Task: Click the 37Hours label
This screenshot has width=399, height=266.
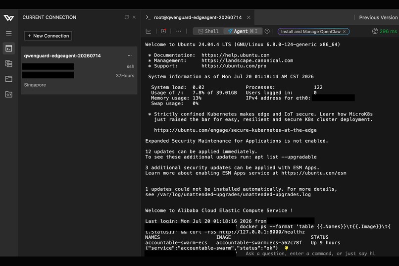Action: click(125, 76)
